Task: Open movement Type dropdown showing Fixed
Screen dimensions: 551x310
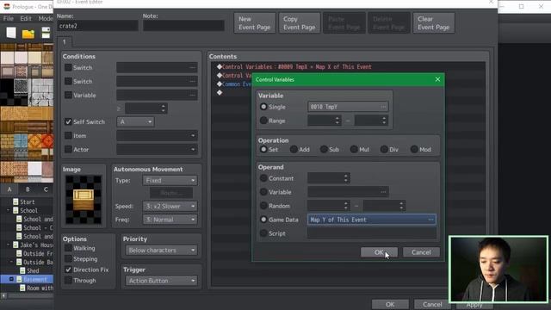Action: click(x=170, y=180)
